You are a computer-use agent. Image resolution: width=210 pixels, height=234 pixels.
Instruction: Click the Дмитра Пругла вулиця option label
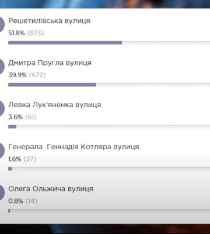pyautogui.click(x=50, y=63)
